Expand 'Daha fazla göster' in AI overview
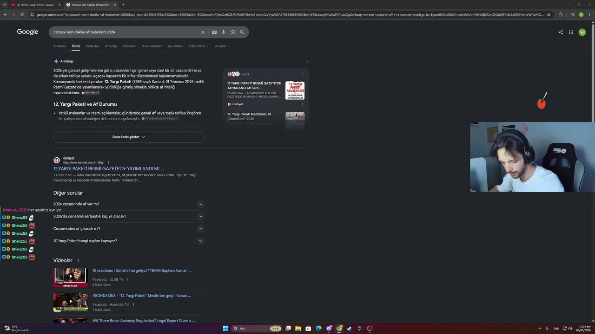The image size is (595, 334). pos(129,137)
